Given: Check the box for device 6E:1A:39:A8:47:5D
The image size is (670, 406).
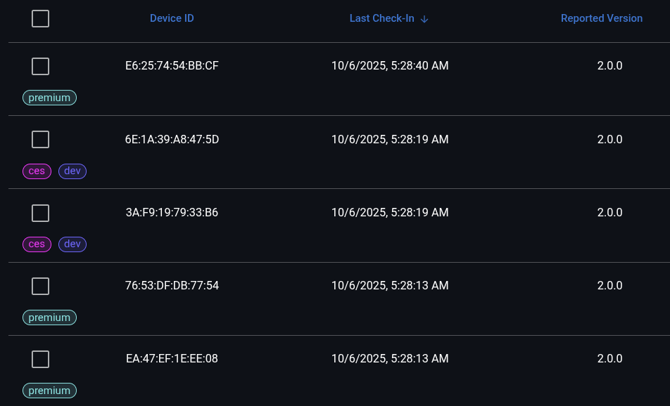Looking at the screenshot, I should pos(40,140).
